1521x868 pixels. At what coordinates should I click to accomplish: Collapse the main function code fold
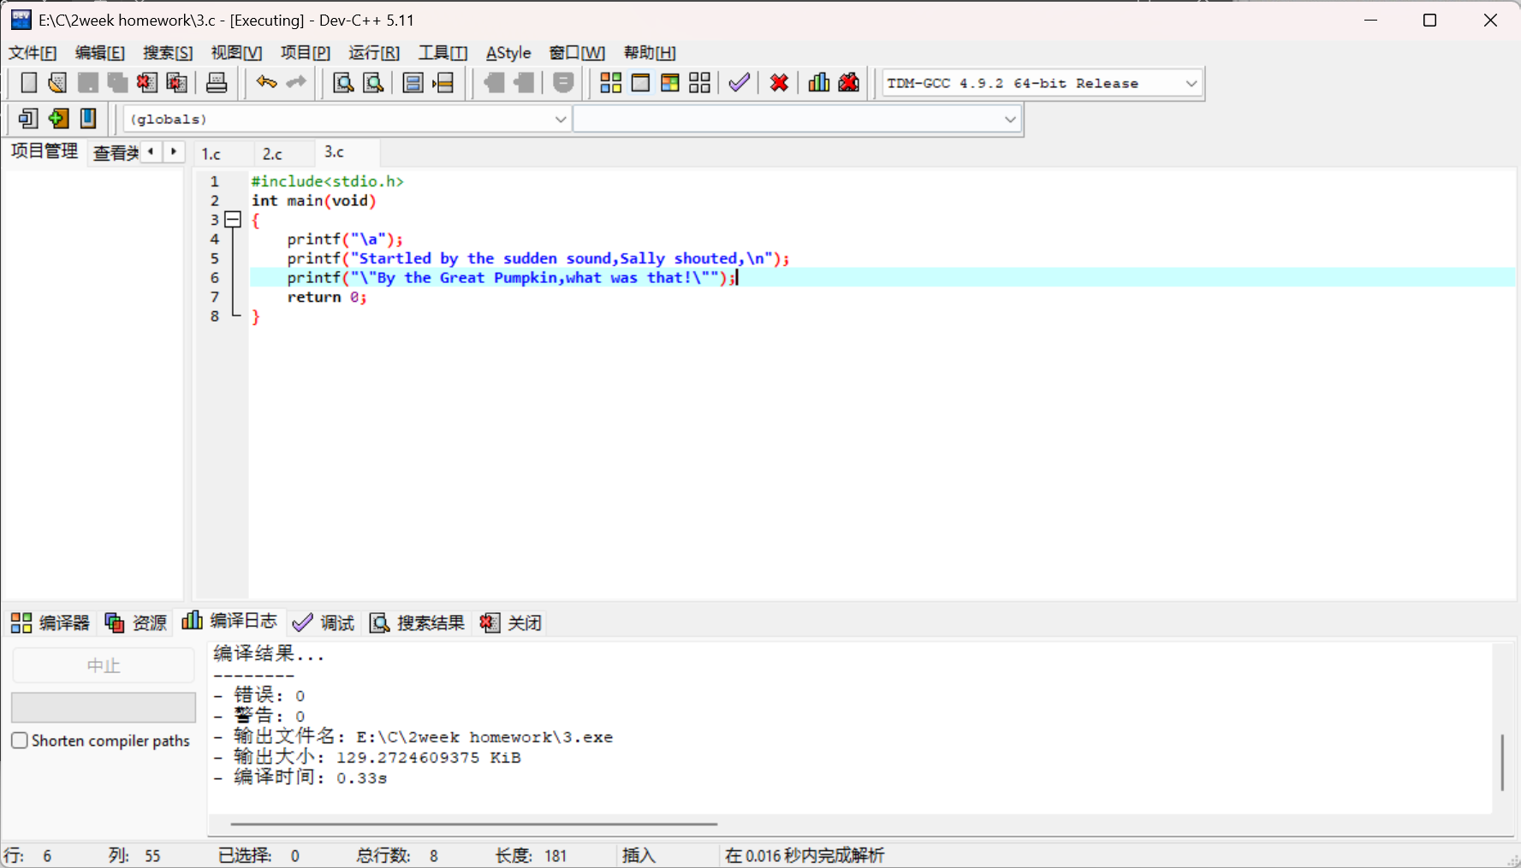pyautogui.click(x=232, y=220)
